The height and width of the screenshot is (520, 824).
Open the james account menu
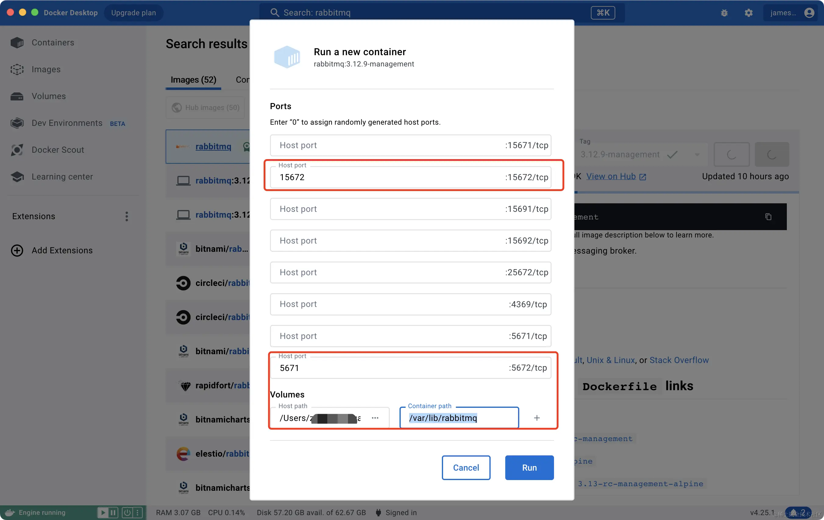(791, 13)
